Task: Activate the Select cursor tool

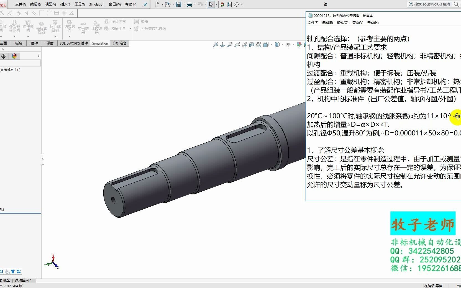Action: coord(211,4)
